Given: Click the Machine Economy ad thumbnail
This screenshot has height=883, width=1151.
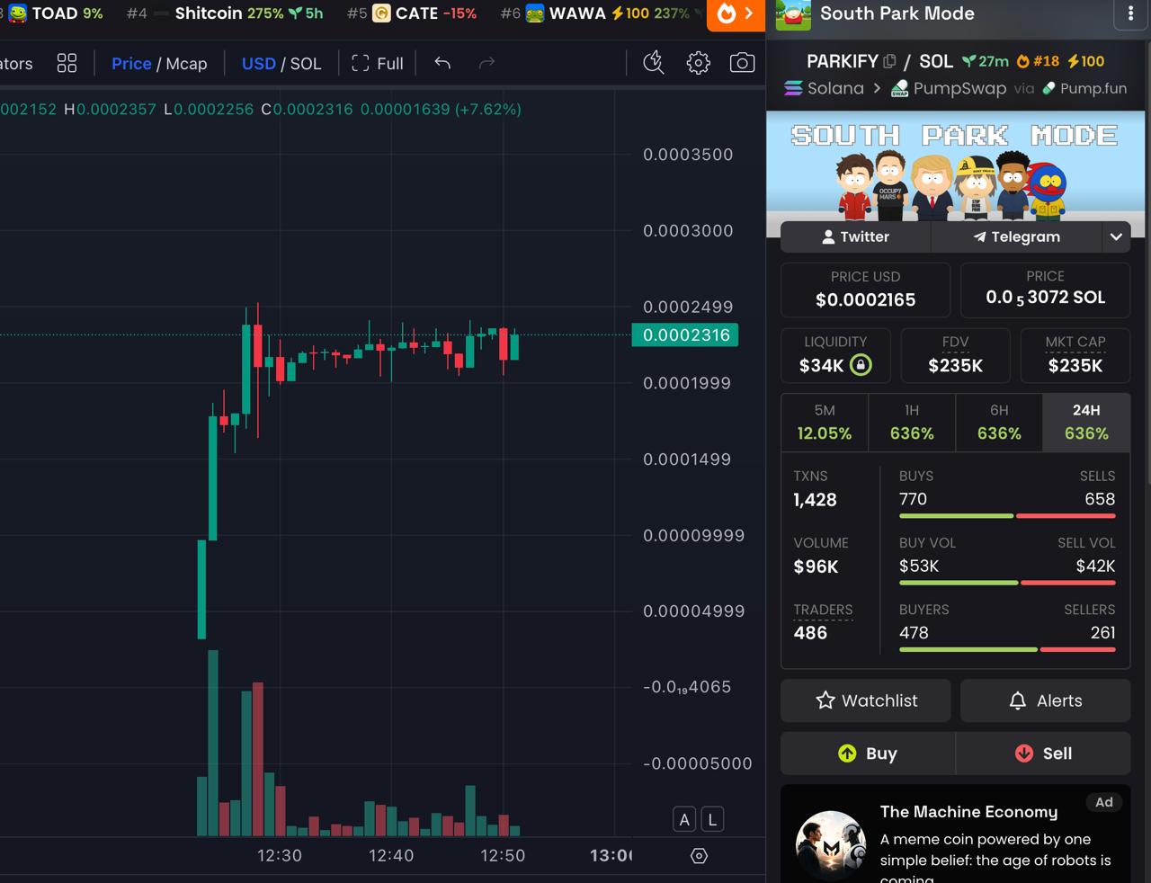Looking at the screenshot, I should pyautogui.click(x=830, y=845).
